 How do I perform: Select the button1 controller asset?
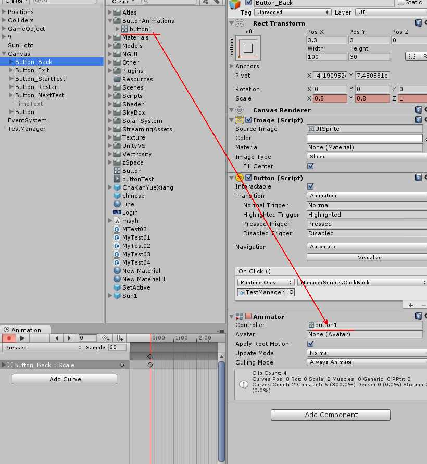[140, 29]
